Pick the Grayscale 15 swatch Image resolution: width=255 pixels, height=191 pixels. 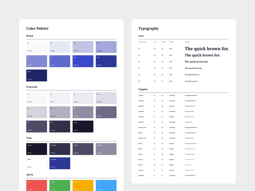60,98
